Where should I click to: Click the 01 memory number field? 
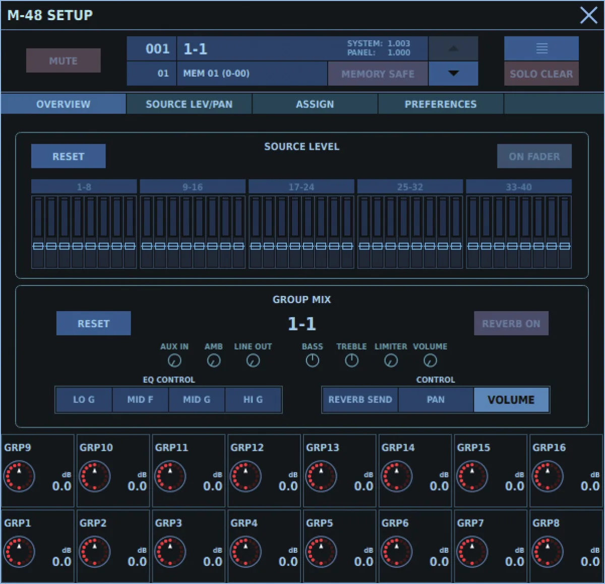point(152,74)
